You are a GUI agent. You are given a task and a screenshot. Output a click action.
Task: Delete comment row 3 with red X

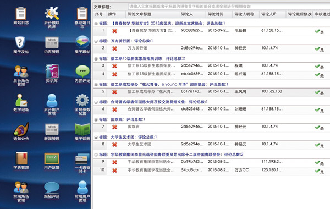click(x=114, y=66)
